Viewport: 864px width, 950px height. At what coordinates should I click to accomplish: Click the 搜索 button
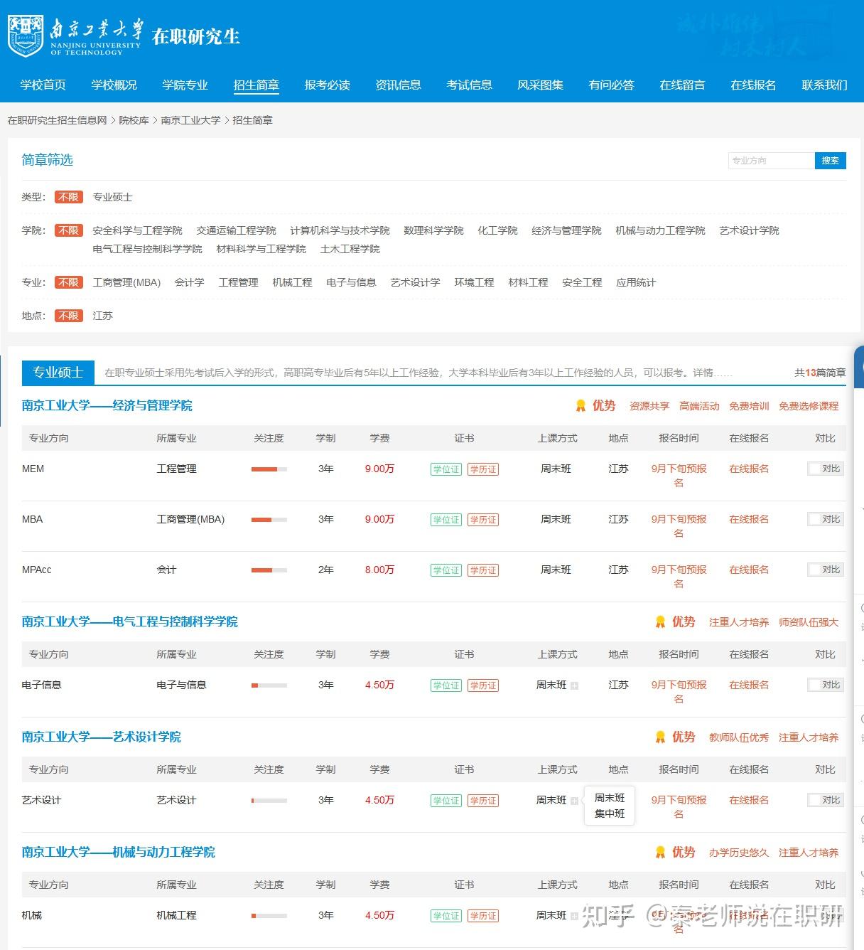pos(831,161)
